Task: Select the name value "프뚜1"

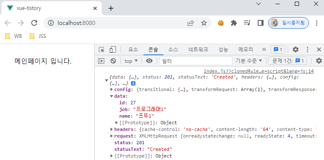Action: [x=145, y=116]
